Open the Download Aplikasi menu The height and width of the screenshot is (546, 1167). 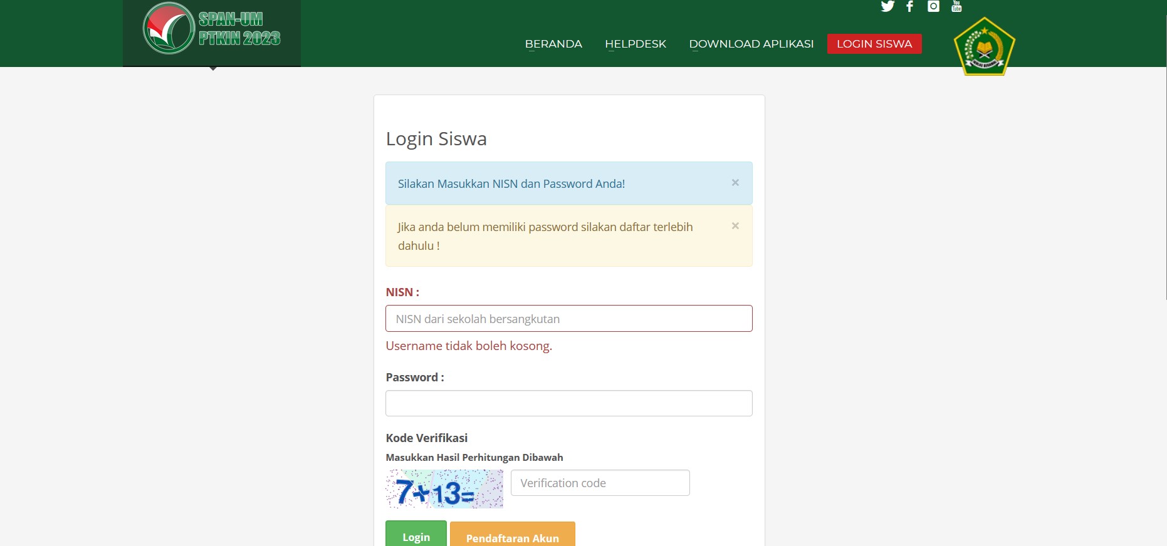[751, 44]
